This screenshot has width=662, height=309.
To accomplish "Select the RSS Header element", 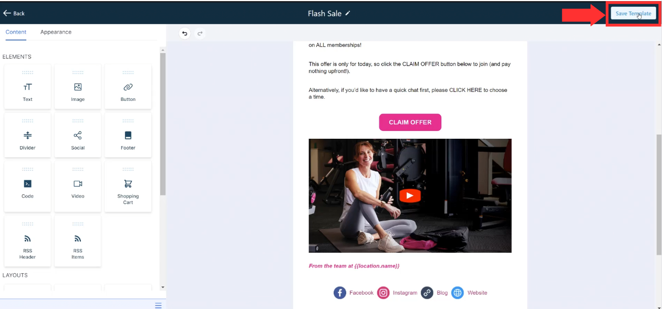I will pos(27,241).
